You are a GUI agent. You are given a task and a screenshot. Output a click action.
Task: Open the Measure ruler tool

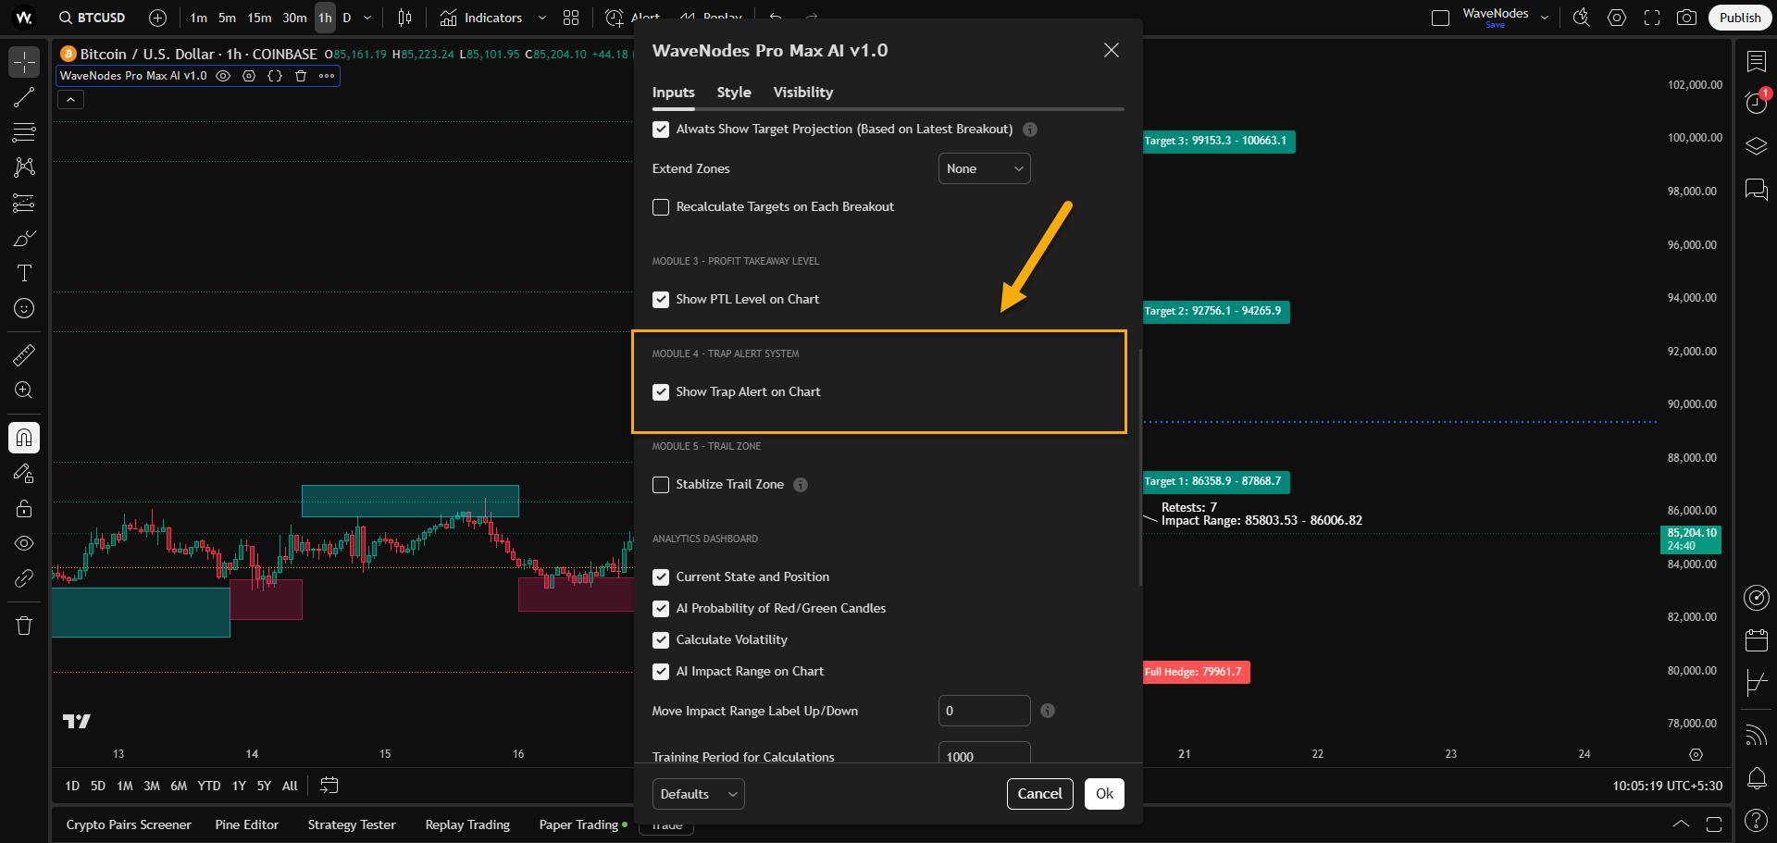point(23,354)
